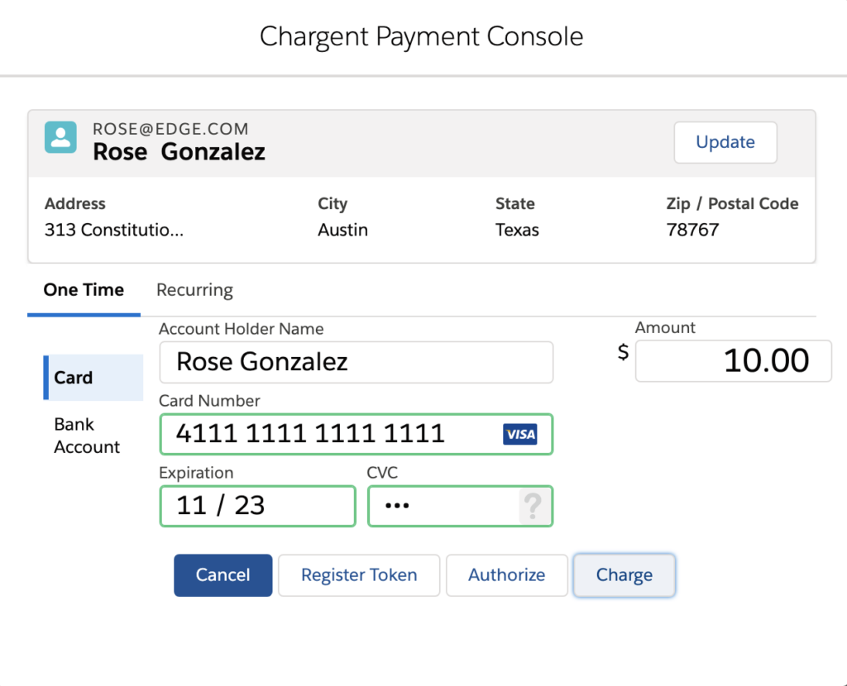Click the VISA card brand icon

pyautogui.click(x=519, y=434)
